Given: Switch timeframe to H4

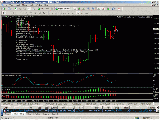Looking at the screenshot, I should 73,13.
